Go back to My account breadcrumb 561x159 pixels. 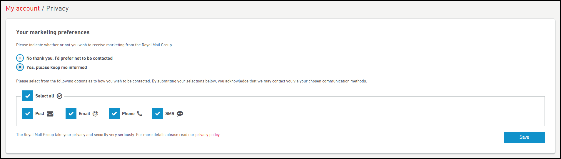tap(23, 9)
